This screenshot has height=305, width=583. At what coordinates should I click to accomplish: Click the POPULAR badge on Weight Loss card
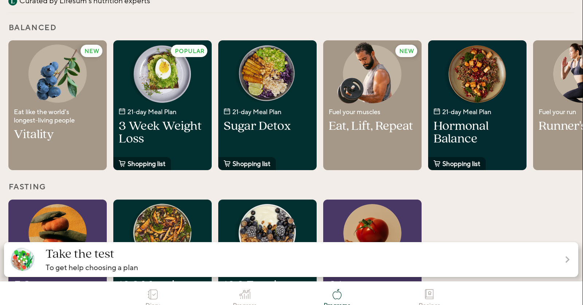tap(189, 51)
